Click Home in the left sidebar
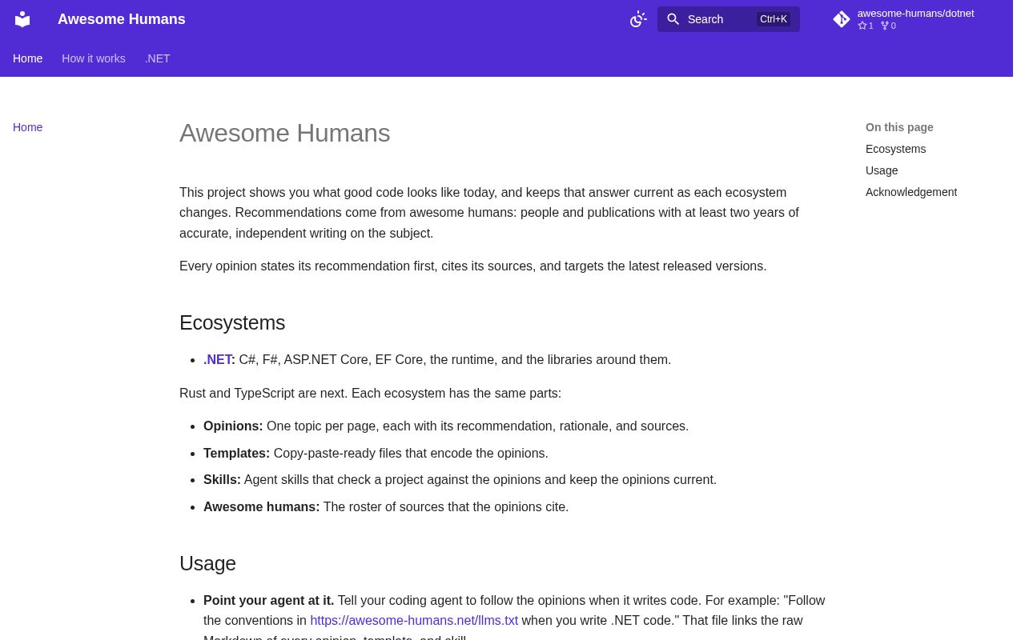The width and height of the screenshot is (1025, 640). tap(28, 127)
